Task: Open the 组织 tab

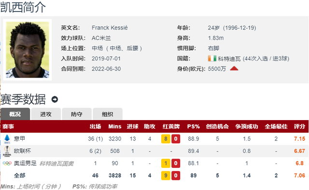Action: pos(107,114)
